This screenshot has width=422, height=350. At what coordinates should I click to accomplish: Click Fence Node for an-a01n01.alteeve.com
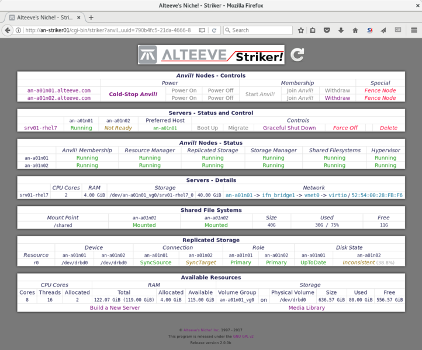pos(380,90)
